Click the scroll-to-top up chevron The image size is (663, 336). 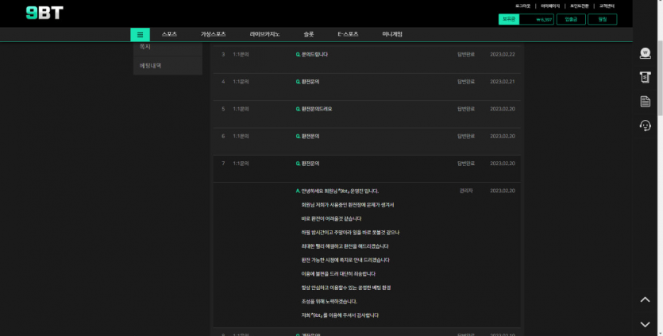pos(645,299)
